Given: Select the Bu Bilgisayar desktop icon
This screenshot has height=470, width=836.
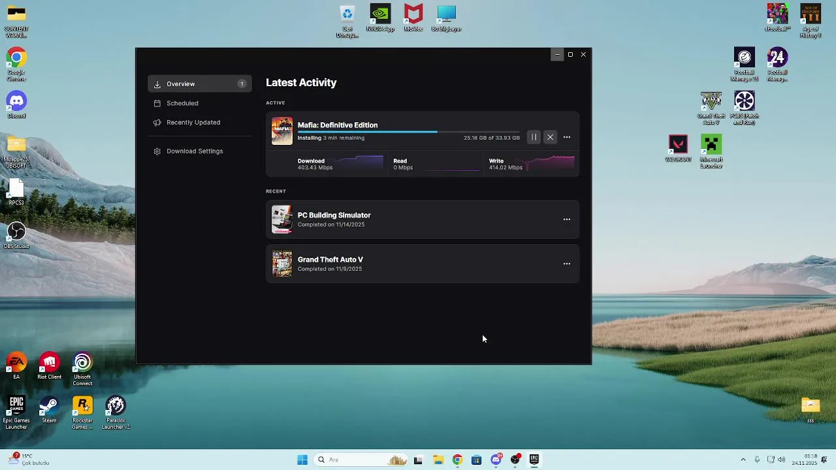Looking at the screenshot, I should pos(447,18).
